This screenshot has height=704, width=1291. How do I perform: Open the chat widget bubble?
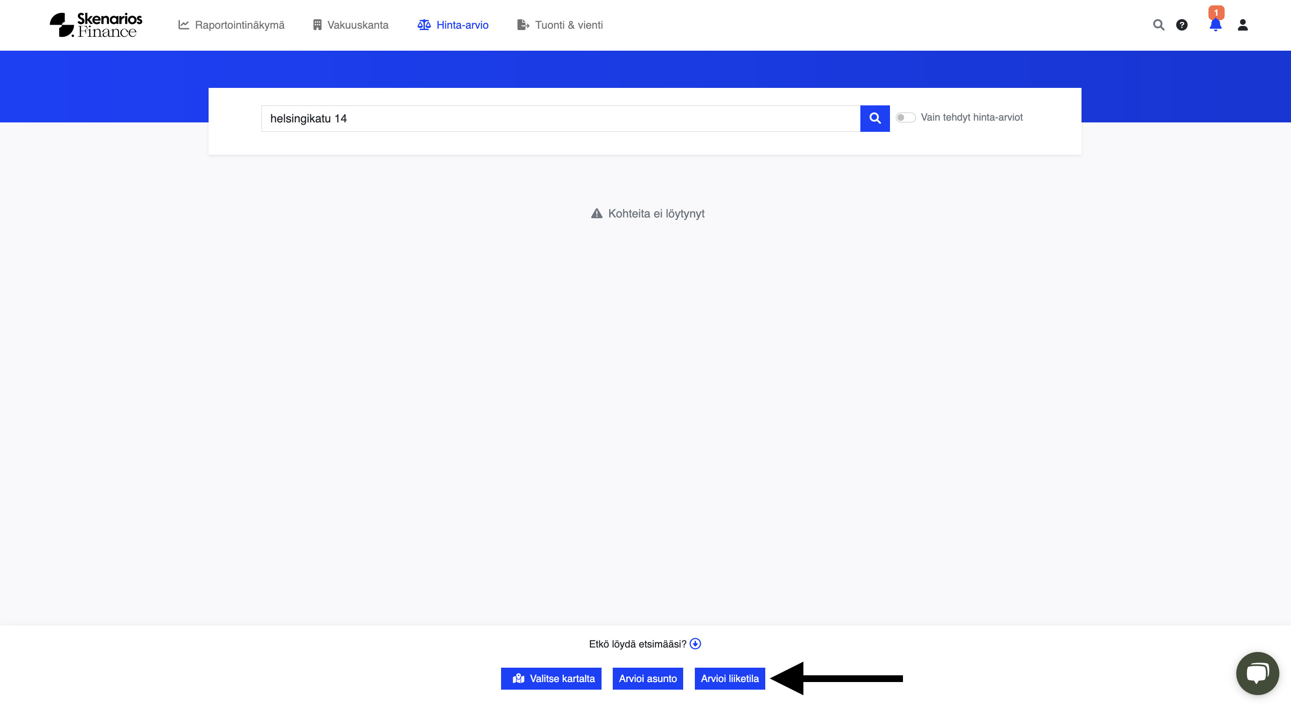tap(1257, 673)
